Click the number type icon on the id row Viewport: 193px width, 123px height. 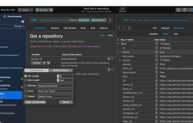(x=156, y=48)
